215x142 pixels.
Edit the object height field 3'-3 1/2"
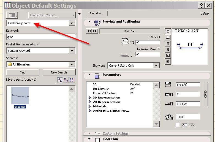188,104
